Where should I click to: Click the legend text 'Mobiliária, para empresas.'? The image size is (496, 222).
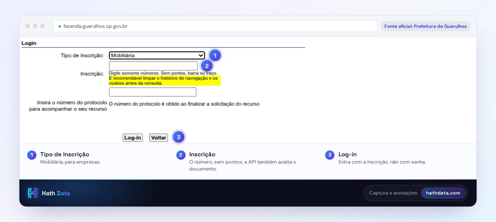click(70, 162)
